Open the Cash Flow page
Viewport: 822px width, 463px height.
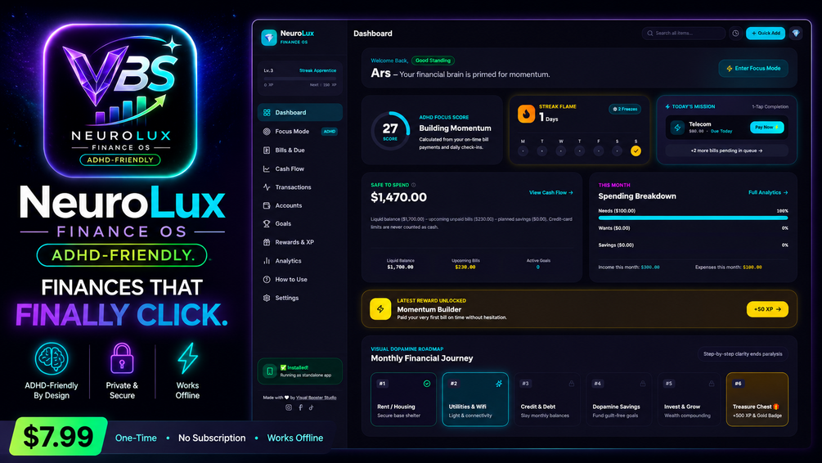click(x=300, y=169)
